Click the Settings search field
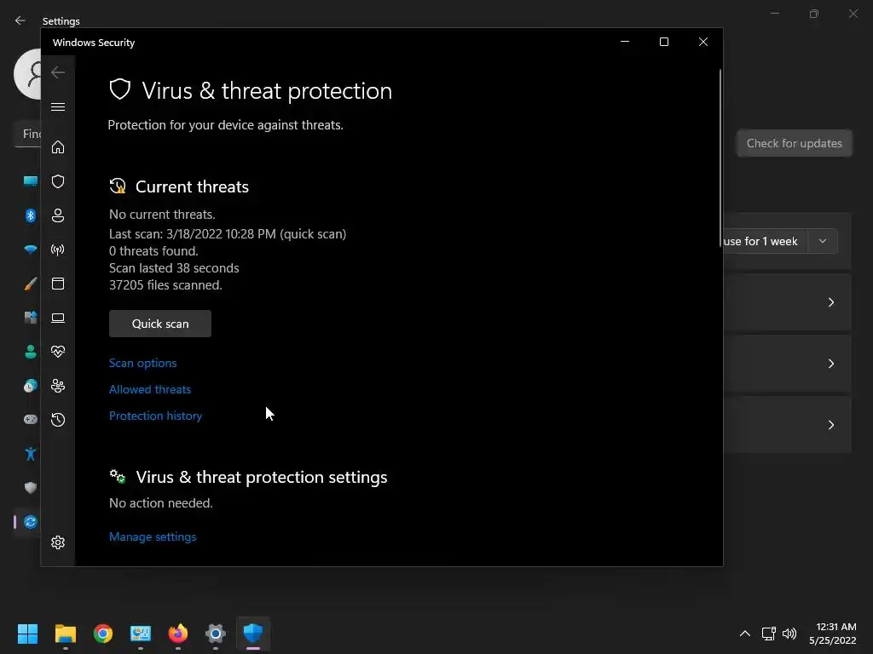This screenshot has height=654, width=873. point(28,134)
